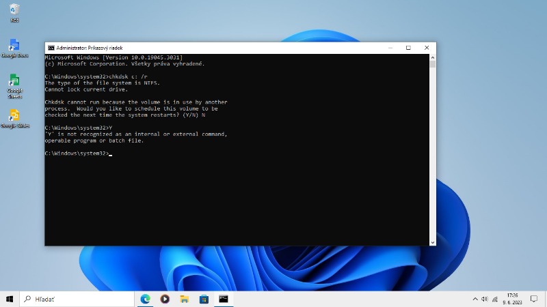Screen dimensions: 547x307
Task: Open the network status tray icon
Action: tap(494, 299)
